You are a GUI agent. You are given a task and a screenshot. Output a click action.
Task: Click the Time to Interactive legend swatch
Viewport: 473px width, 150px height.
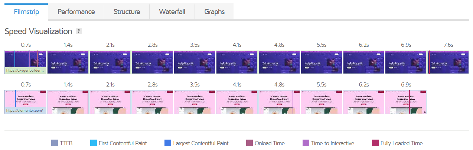point(306,143)
